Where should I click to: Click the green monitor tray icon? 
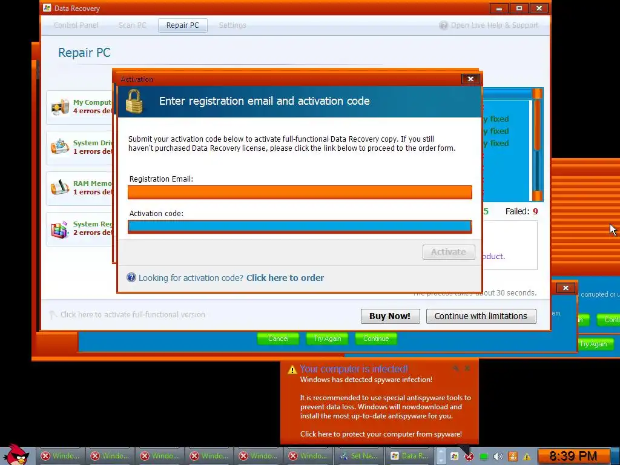[x=484, y=457]
